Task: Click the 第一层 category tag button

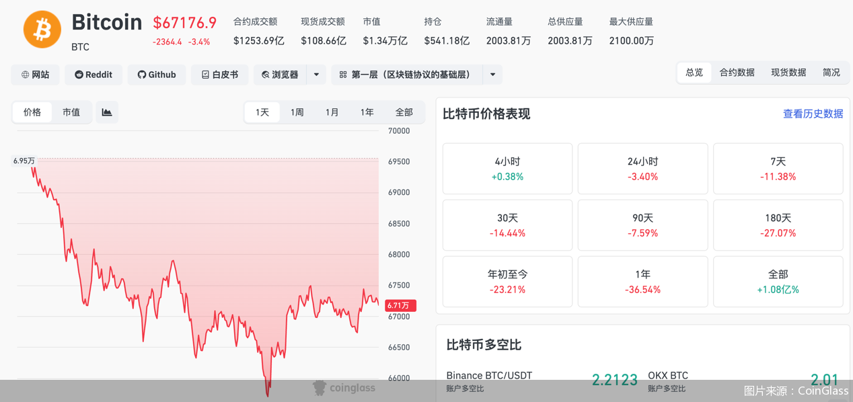Action: coord(407,75)
